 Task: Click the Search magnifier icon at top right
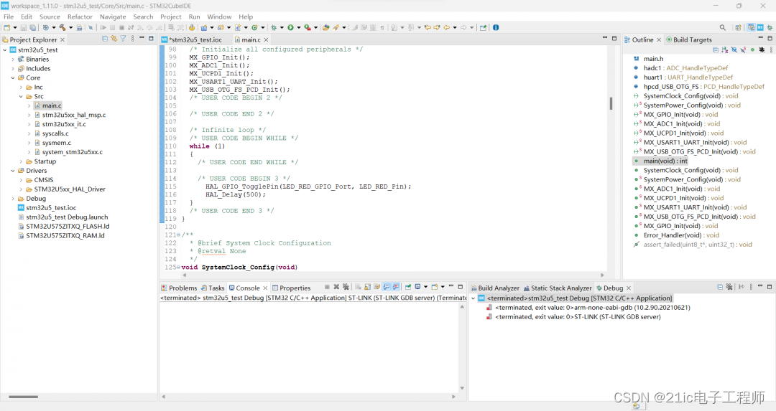click(x=723, y=28)
